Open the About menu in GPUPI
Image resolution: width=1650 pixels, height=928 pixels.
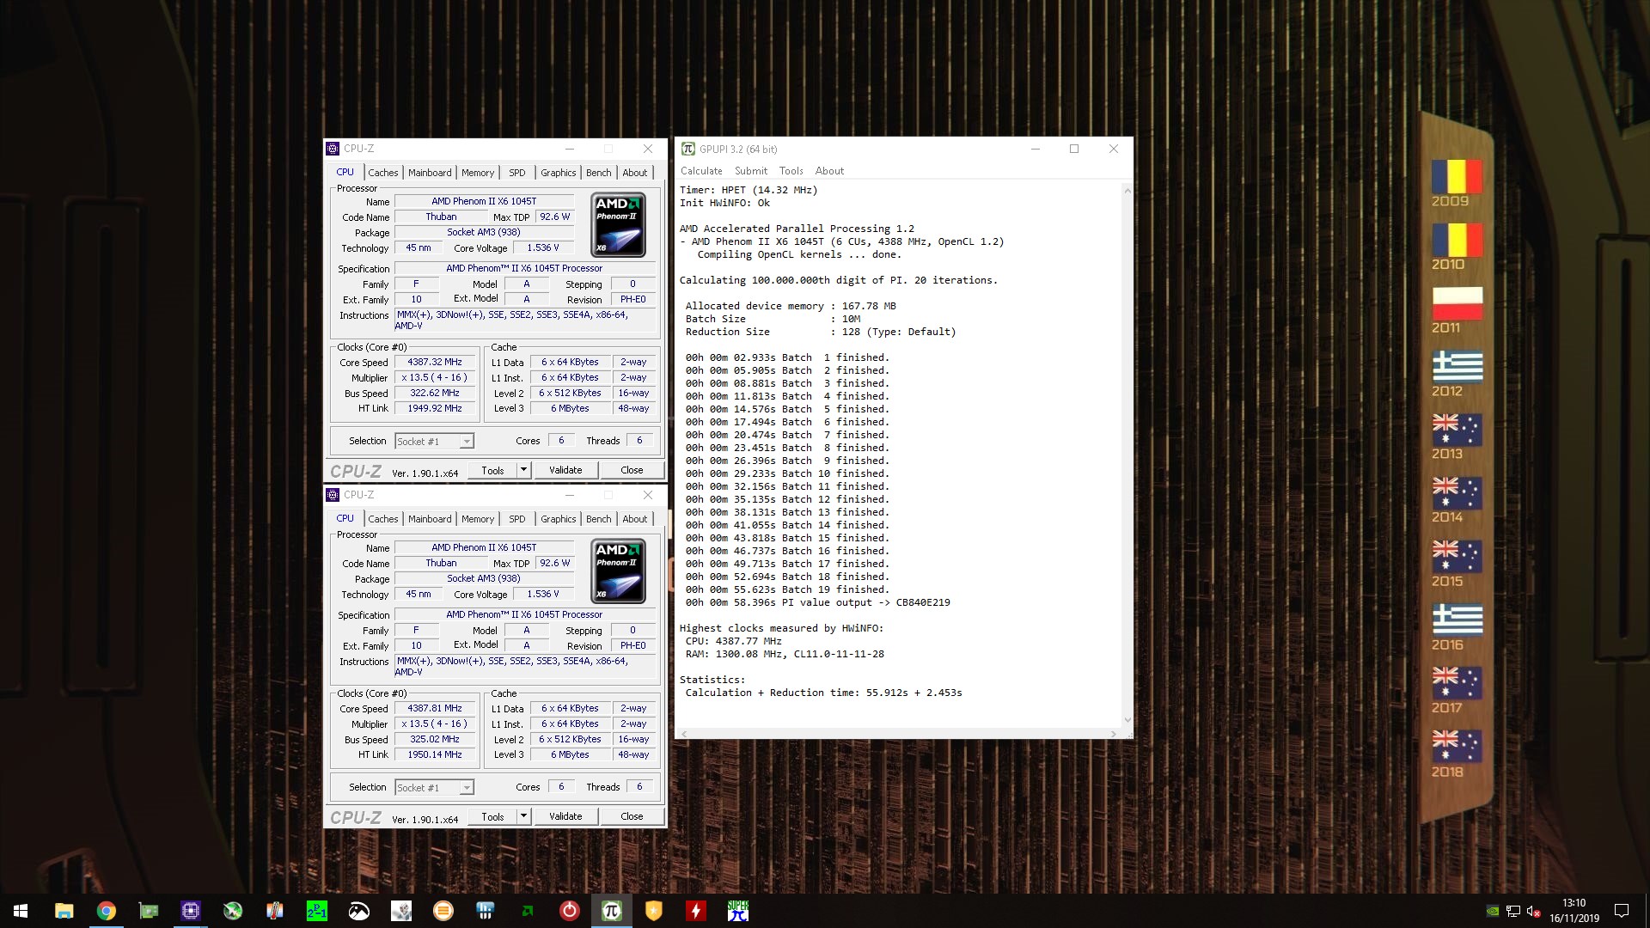829,171
